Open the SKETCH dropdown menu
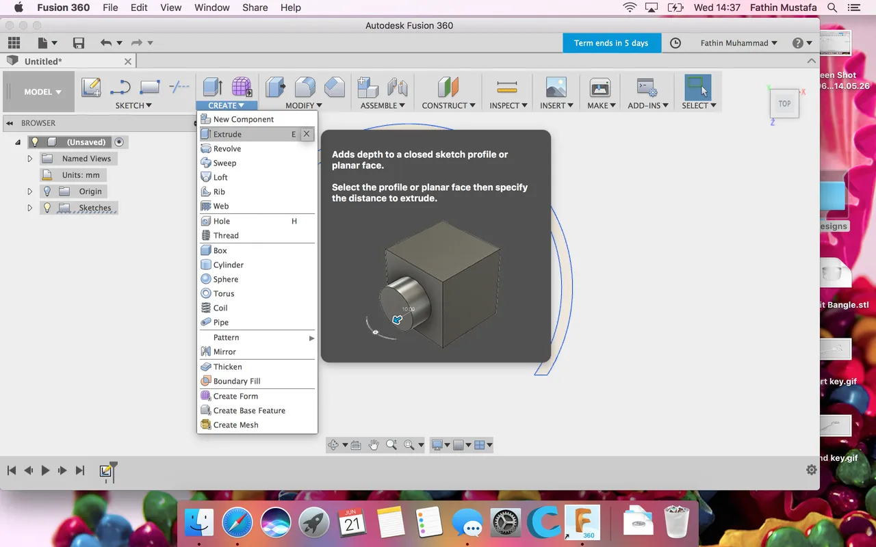Screen dimensions: 876x547 133,106
